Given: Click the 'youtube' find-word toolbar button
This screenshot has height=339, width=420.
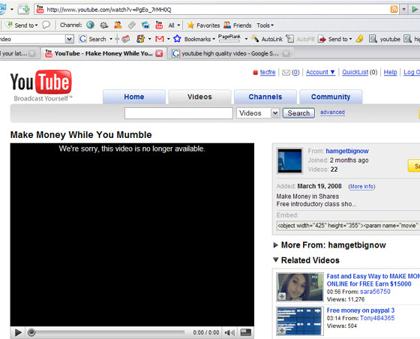Looking at the screenshot, I should click(x=384, y=39).
